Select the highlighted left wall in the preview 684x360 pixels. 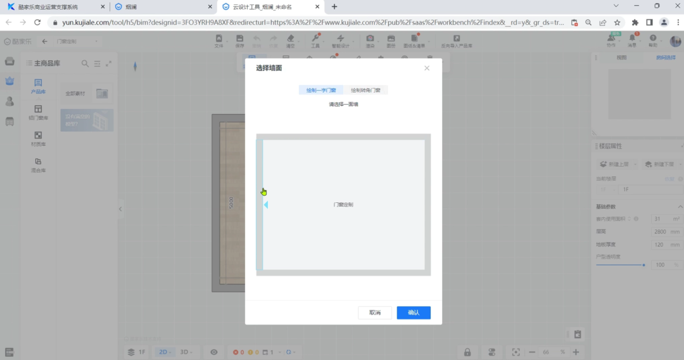(x=260, y=205)
